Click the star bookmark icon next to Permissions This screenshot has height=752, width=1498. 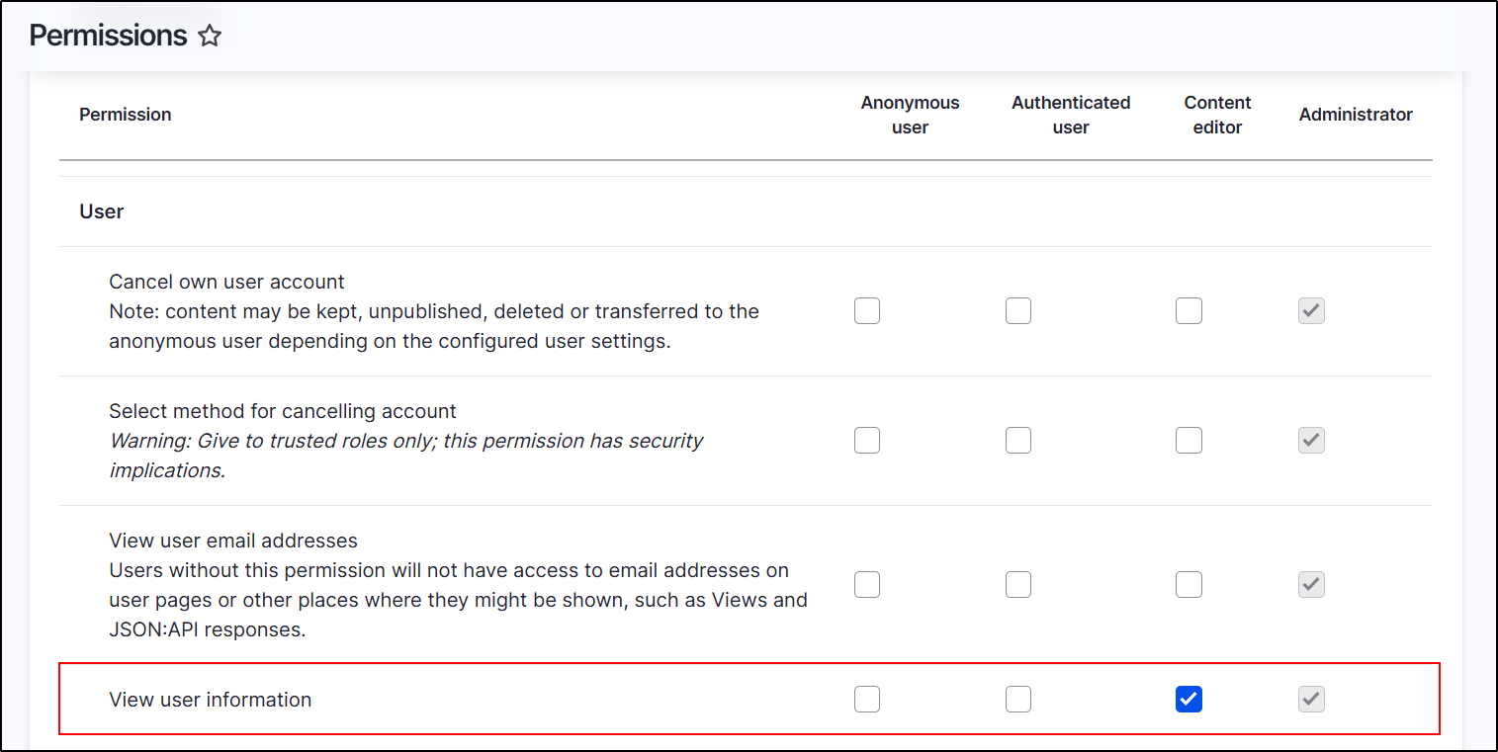point(210,35)
